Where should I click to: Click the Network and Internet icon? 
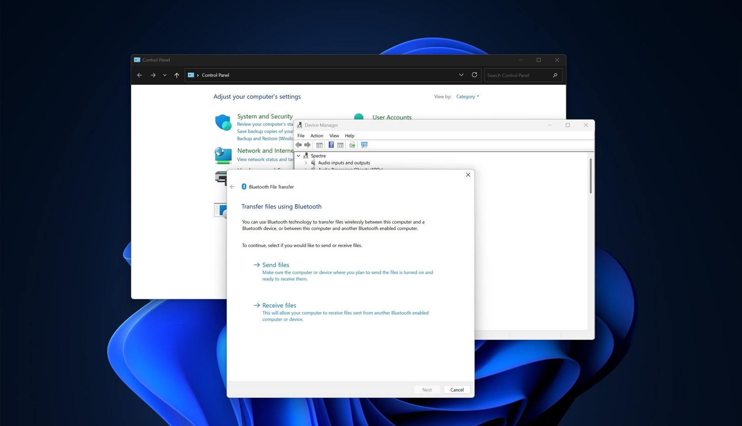coord(223,156)
